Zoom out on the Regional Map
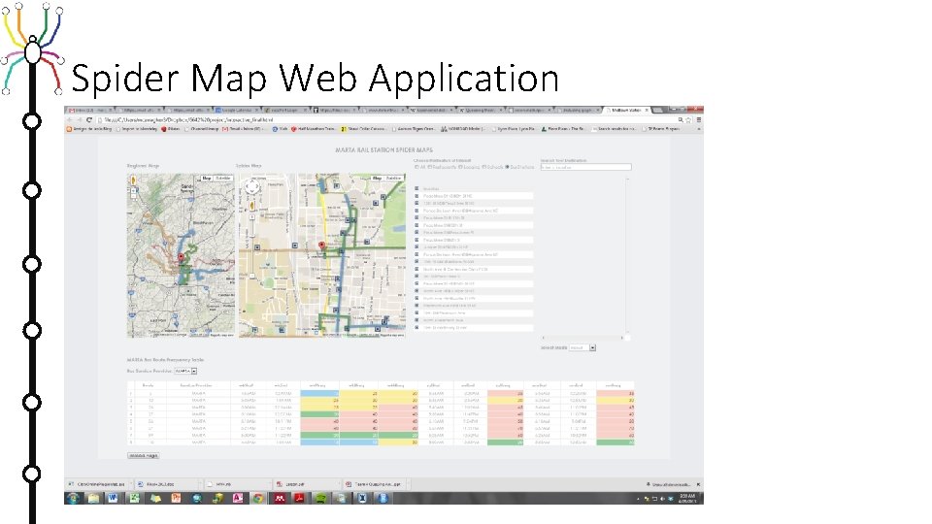Viewport: 932px width, 524px height. click(133, 195)
